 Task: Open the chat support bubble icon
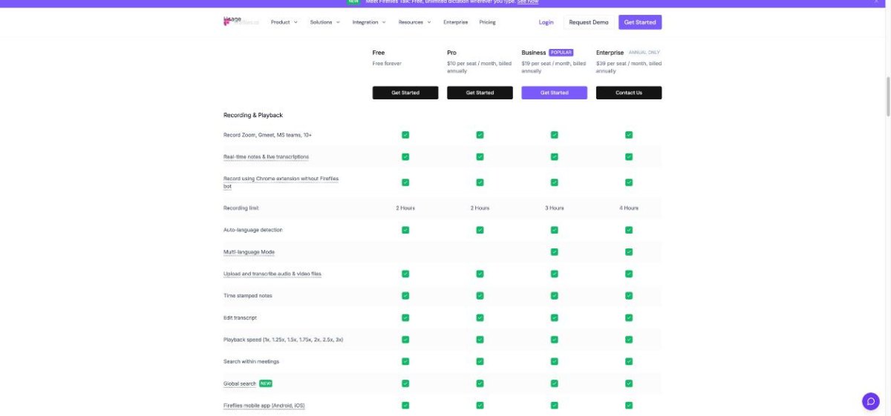point(871,401)
